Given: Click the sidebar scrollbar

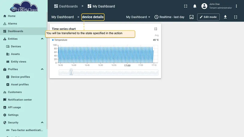Looking at the screenshot, I should pyautogui.click(x=47, y=71).
